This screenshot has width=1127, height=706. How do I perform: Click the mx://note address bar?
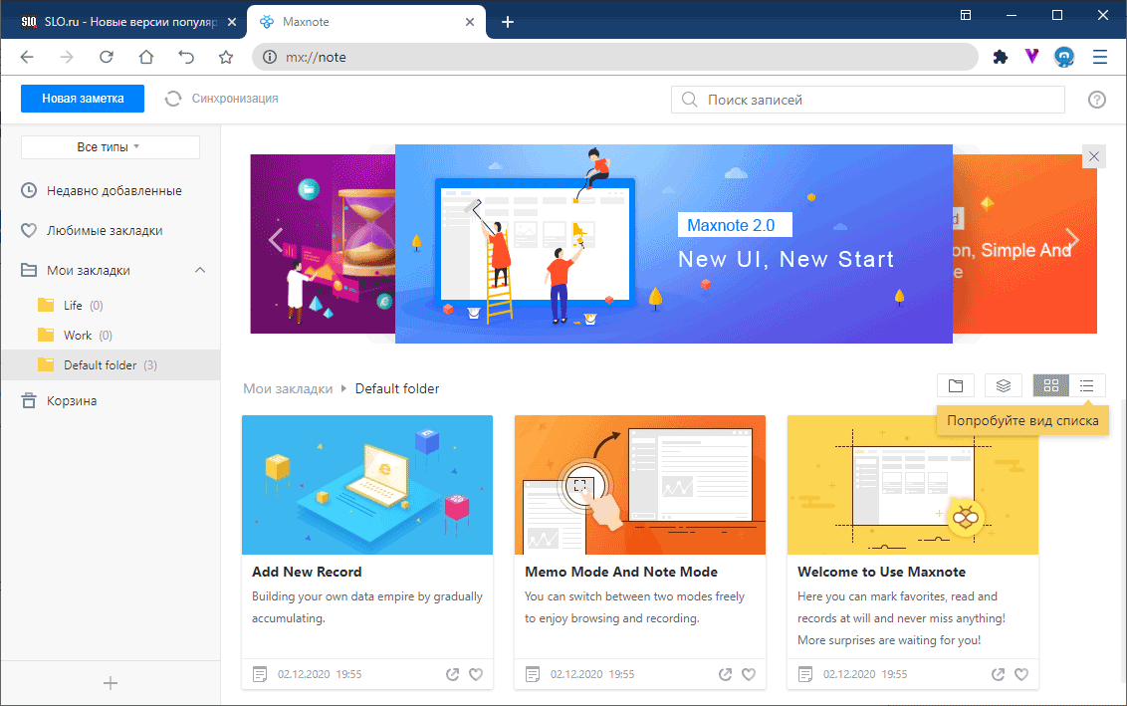[615, 57]
